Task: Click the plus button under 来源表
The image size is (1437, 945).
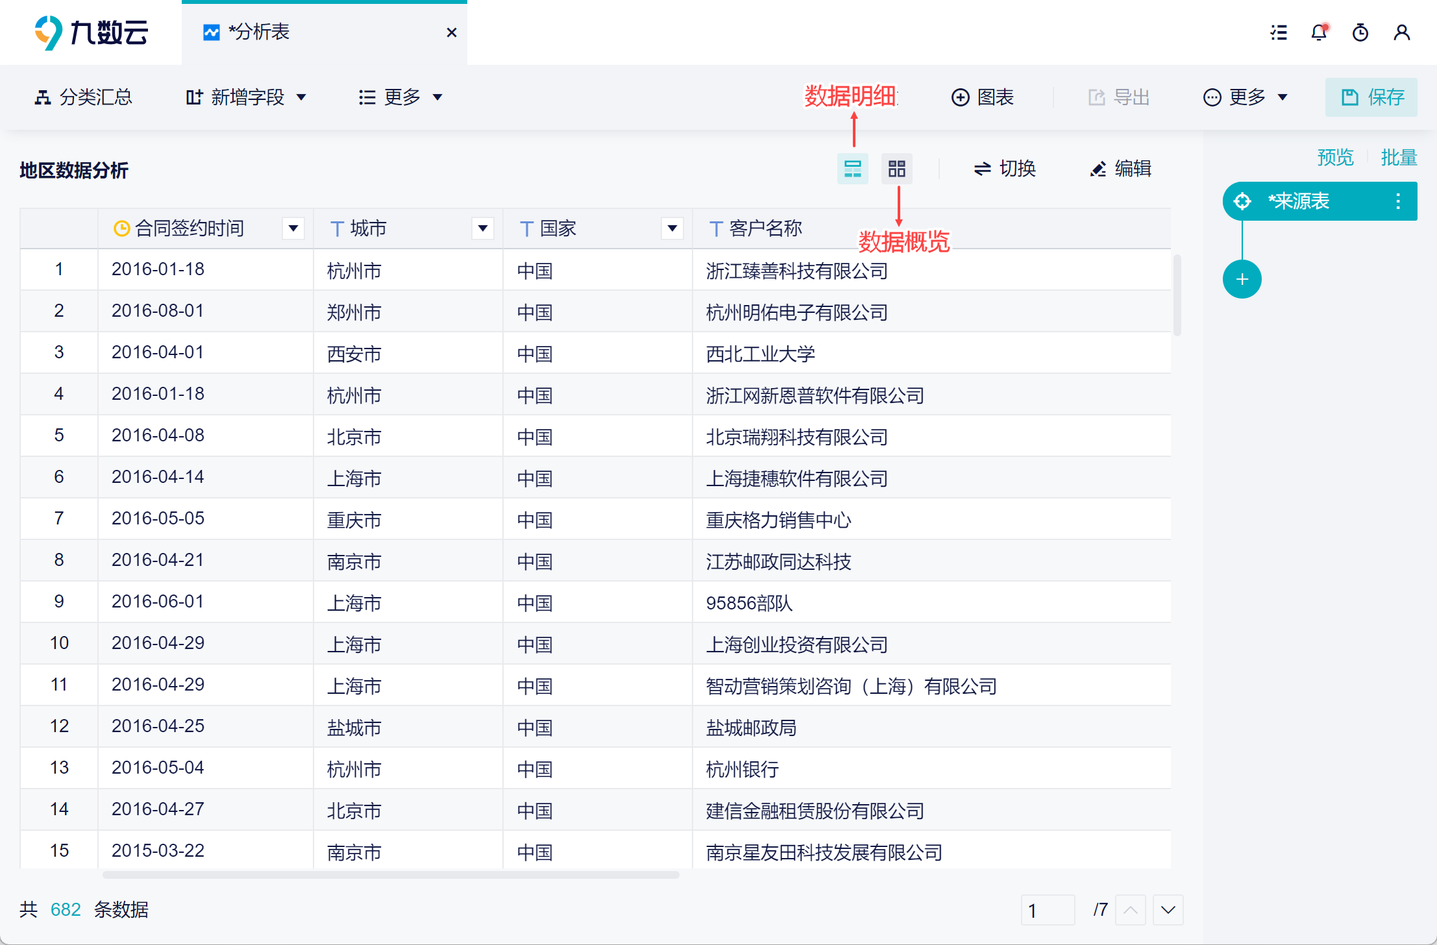Action: (1242, 280)
